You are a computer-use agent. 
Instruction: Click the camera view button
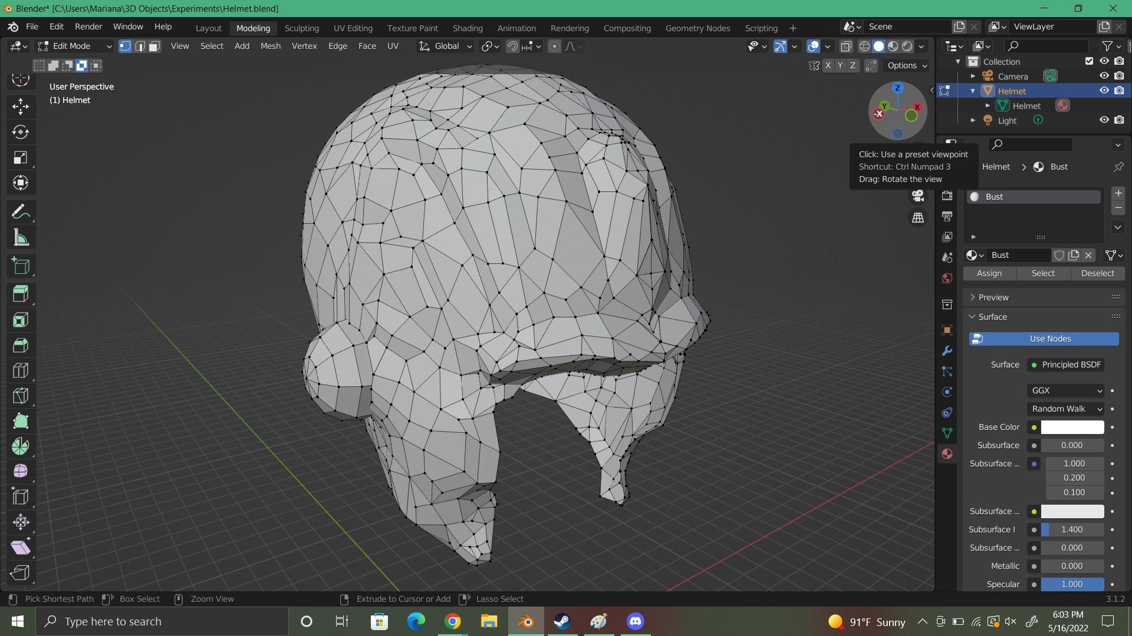(x=918, y=196)
